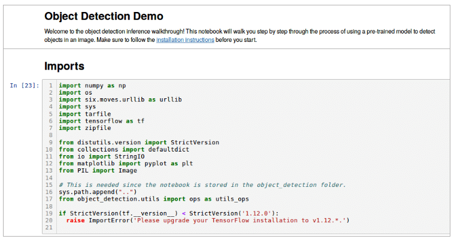Place cursor on import tensorflow as tf
Screen dimensions: 454x242
click(x=102, y=120)
